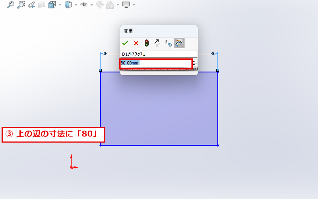This screenshot has height=199, width=318.
Task: Click the Apply Scene sphere icon
Action: pyautogui.click(x=110, y=5)
